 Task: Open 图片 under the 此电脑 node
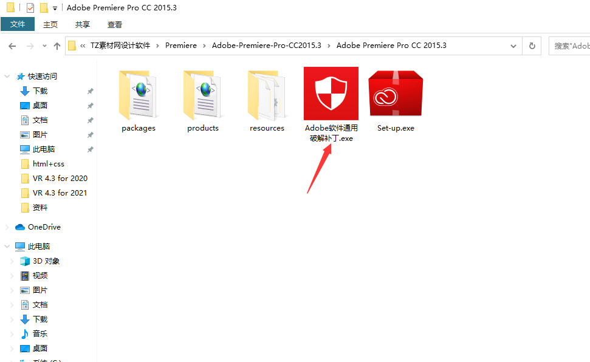40,290
